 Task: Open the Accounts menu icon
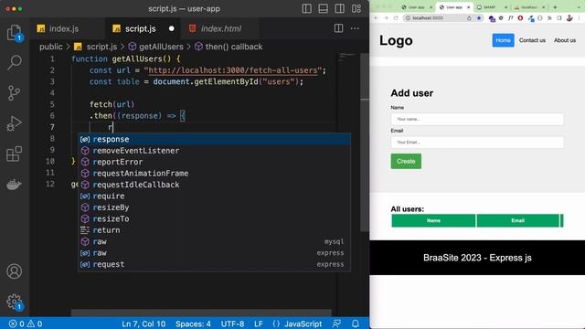(14, 271)
